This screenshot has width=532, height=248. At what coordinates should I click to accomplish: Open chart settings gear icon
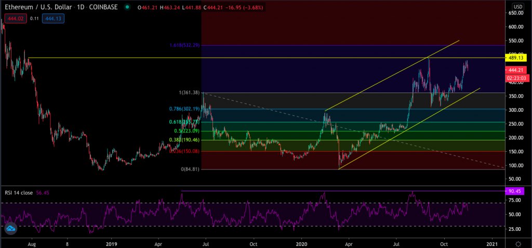click(x=518, y=243)
